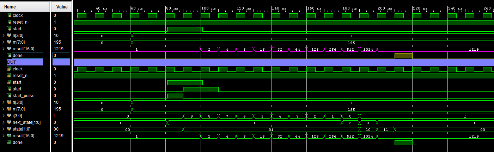Viewport: 494px width, 152px height.
Task: Click the start_pulse signal icon
Action: (9, 96)
